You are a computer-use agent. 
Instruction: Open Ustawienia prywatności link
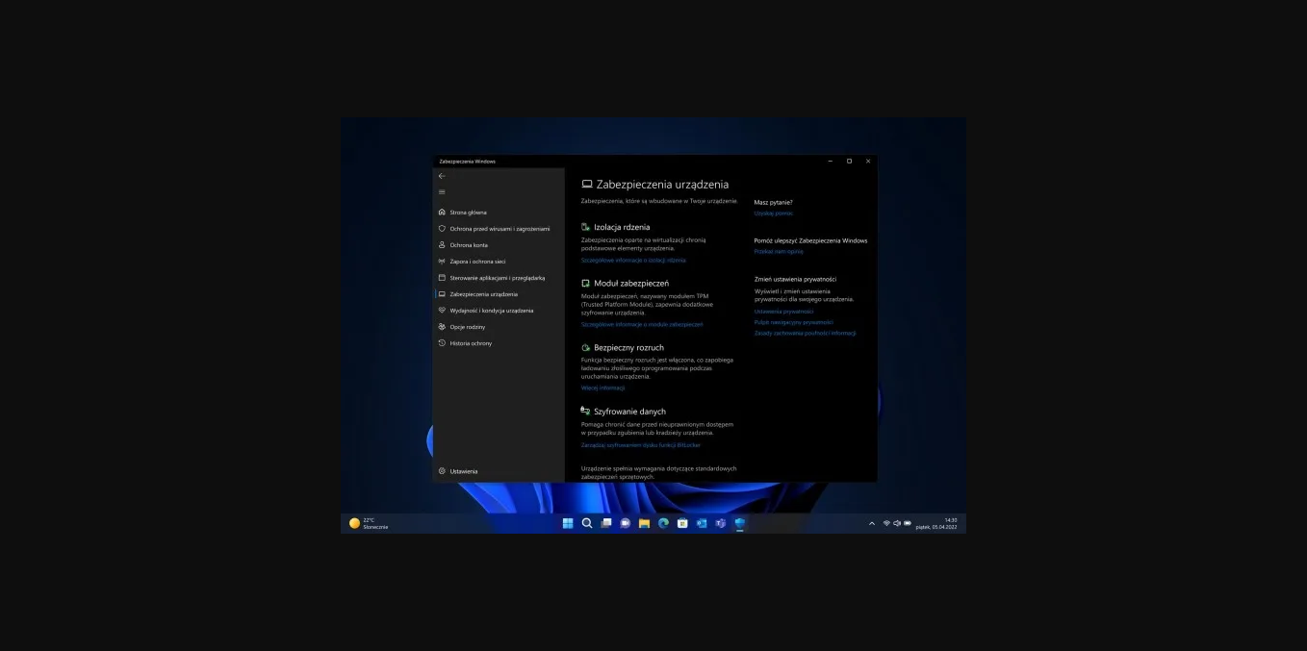(783, 312)
